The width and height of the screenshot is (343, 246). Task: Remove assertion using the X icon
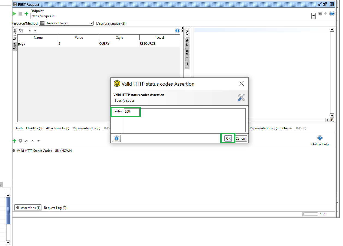26,141
